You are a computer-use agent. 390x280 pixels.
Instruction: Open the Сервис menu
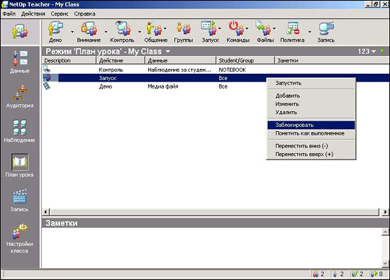click(x=60, y=13)
